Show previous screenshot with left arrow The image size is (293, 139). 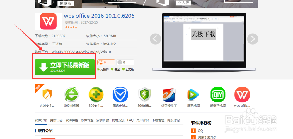pos(155,39)
